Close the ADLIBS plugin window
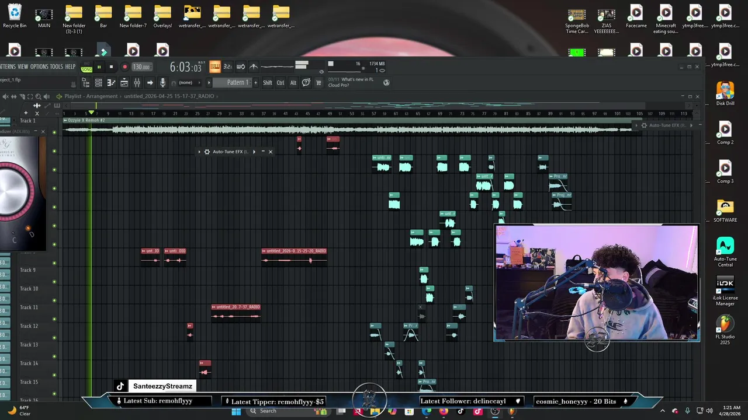The width and height of the screenshot is (748, 420). coord(43,131)
